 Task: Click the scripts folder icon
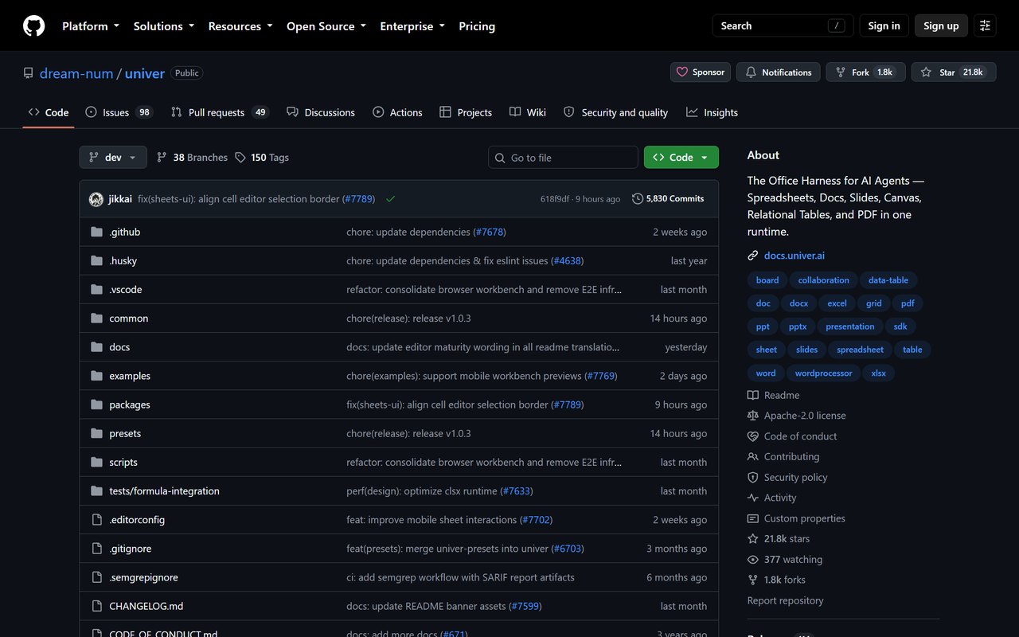tap(97, 463)
